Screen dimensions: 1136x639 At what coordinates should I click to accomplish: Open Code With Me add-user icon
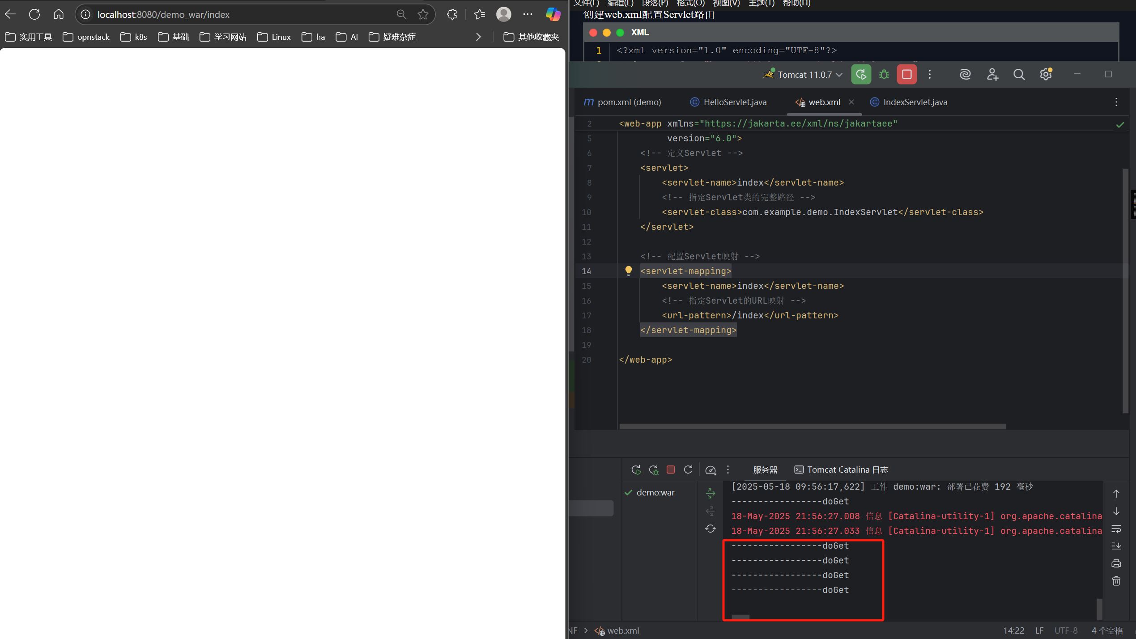992,74
